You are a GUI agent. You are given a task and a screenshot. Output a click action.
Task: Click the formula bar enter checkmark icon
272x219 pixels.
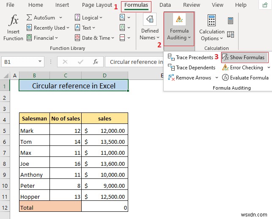pos(80,62)
